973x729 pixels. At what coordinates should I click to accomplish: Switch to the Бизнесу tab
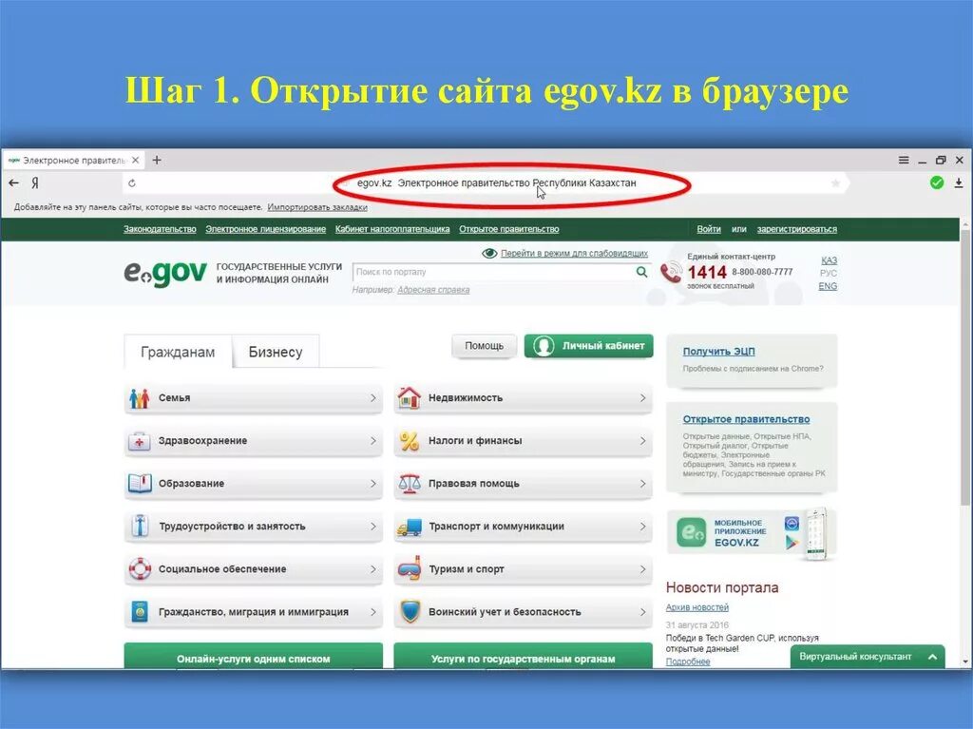click(x=276, y=352)
